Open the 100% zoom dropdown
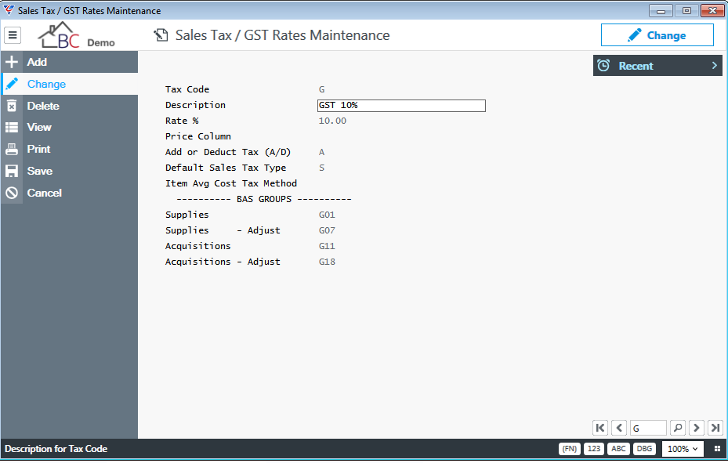 [x=683, y=449]
